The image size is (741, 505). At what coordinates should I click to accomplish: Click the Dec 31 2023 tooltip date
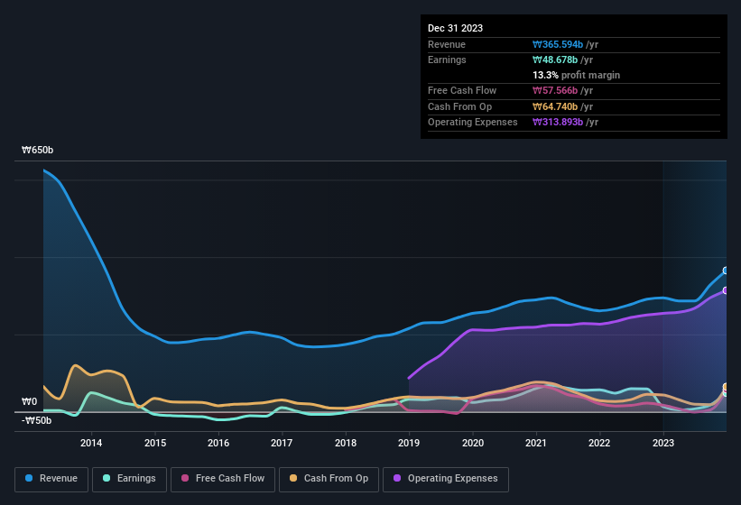455,28
